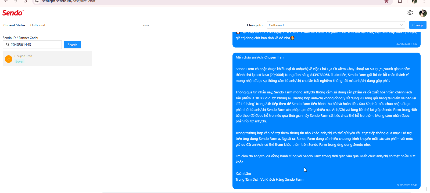This screenshot has height=193, width=430.
Task: Select the Chuyen Tran conversation
Action: pos(47,59)
